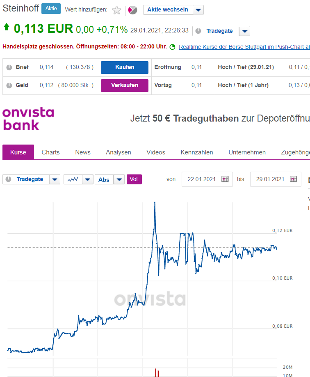The image size is (310, 377).
Task: Switch to the Charts tab
Action: 50,152
